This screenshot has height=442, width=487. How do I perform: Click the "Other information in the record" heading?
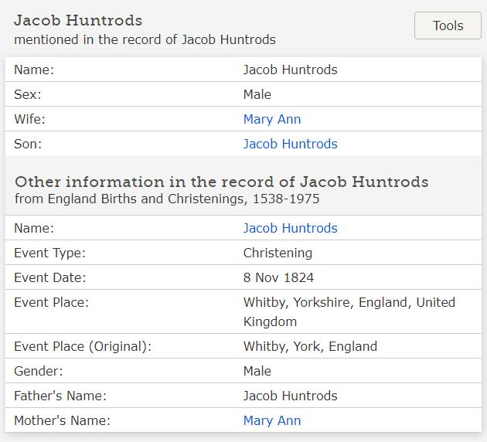[221, 182]
